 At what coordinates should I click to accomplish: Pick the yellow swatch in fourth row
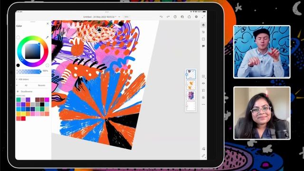pyautogui.click(x=23, y=114)
